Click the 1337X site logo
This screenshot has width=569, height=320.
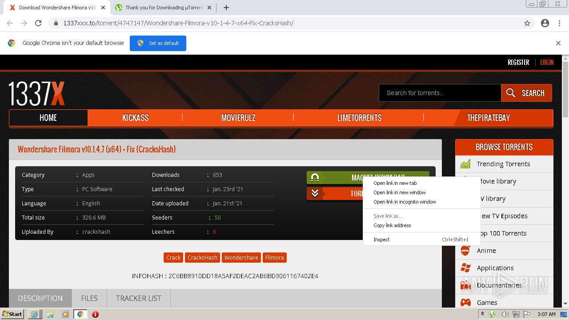(x=37, y=93)
